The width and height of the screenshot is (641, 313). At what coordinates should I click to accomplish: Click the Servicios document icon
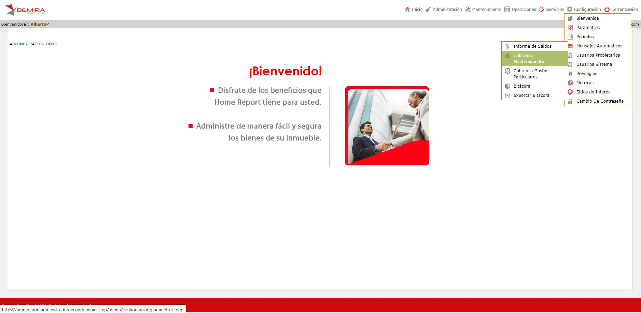[542, 9]
